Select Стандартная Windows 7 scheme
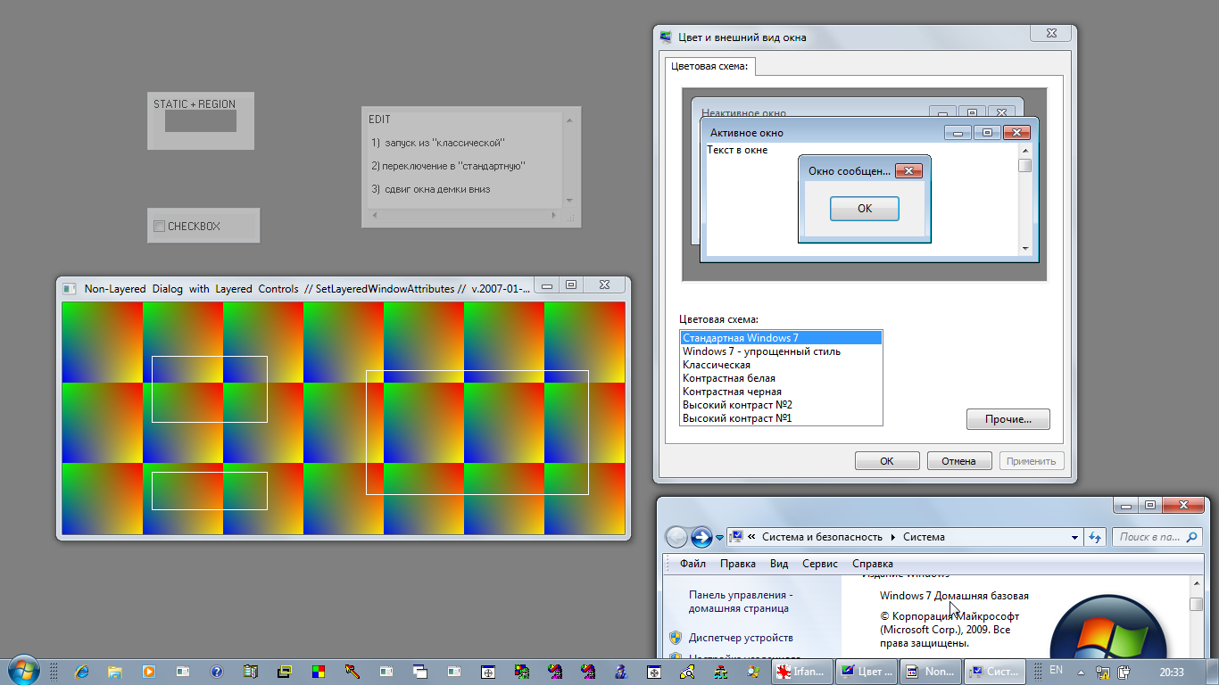The width and height of the screenshot is (1219, 685). 781,338
